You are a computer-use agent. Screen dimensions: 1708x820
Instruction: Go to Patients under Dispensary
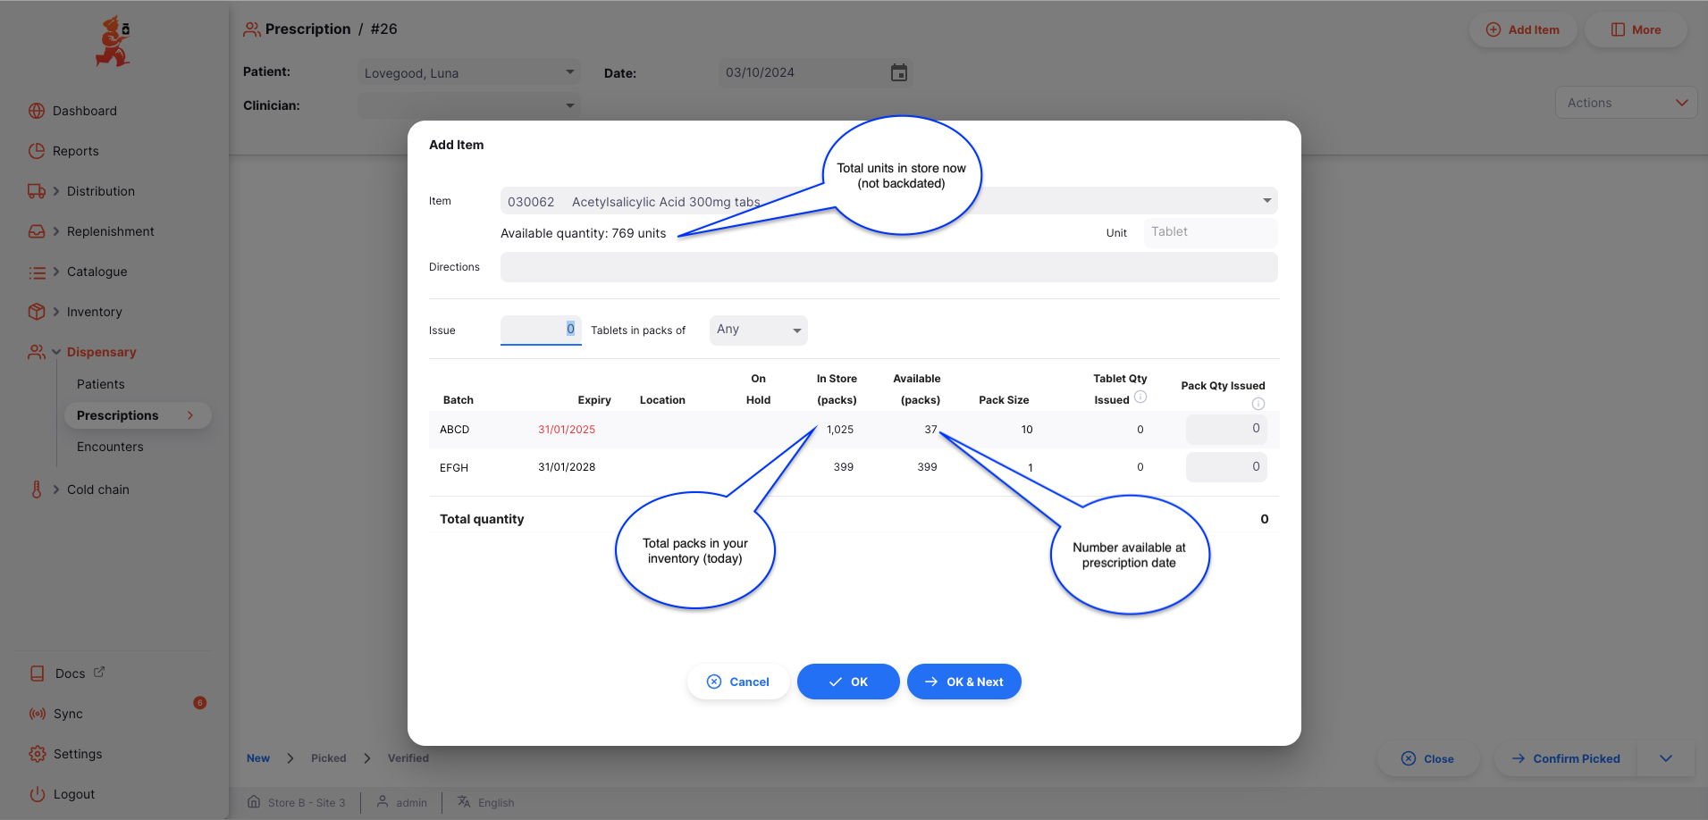coord(101,384)
